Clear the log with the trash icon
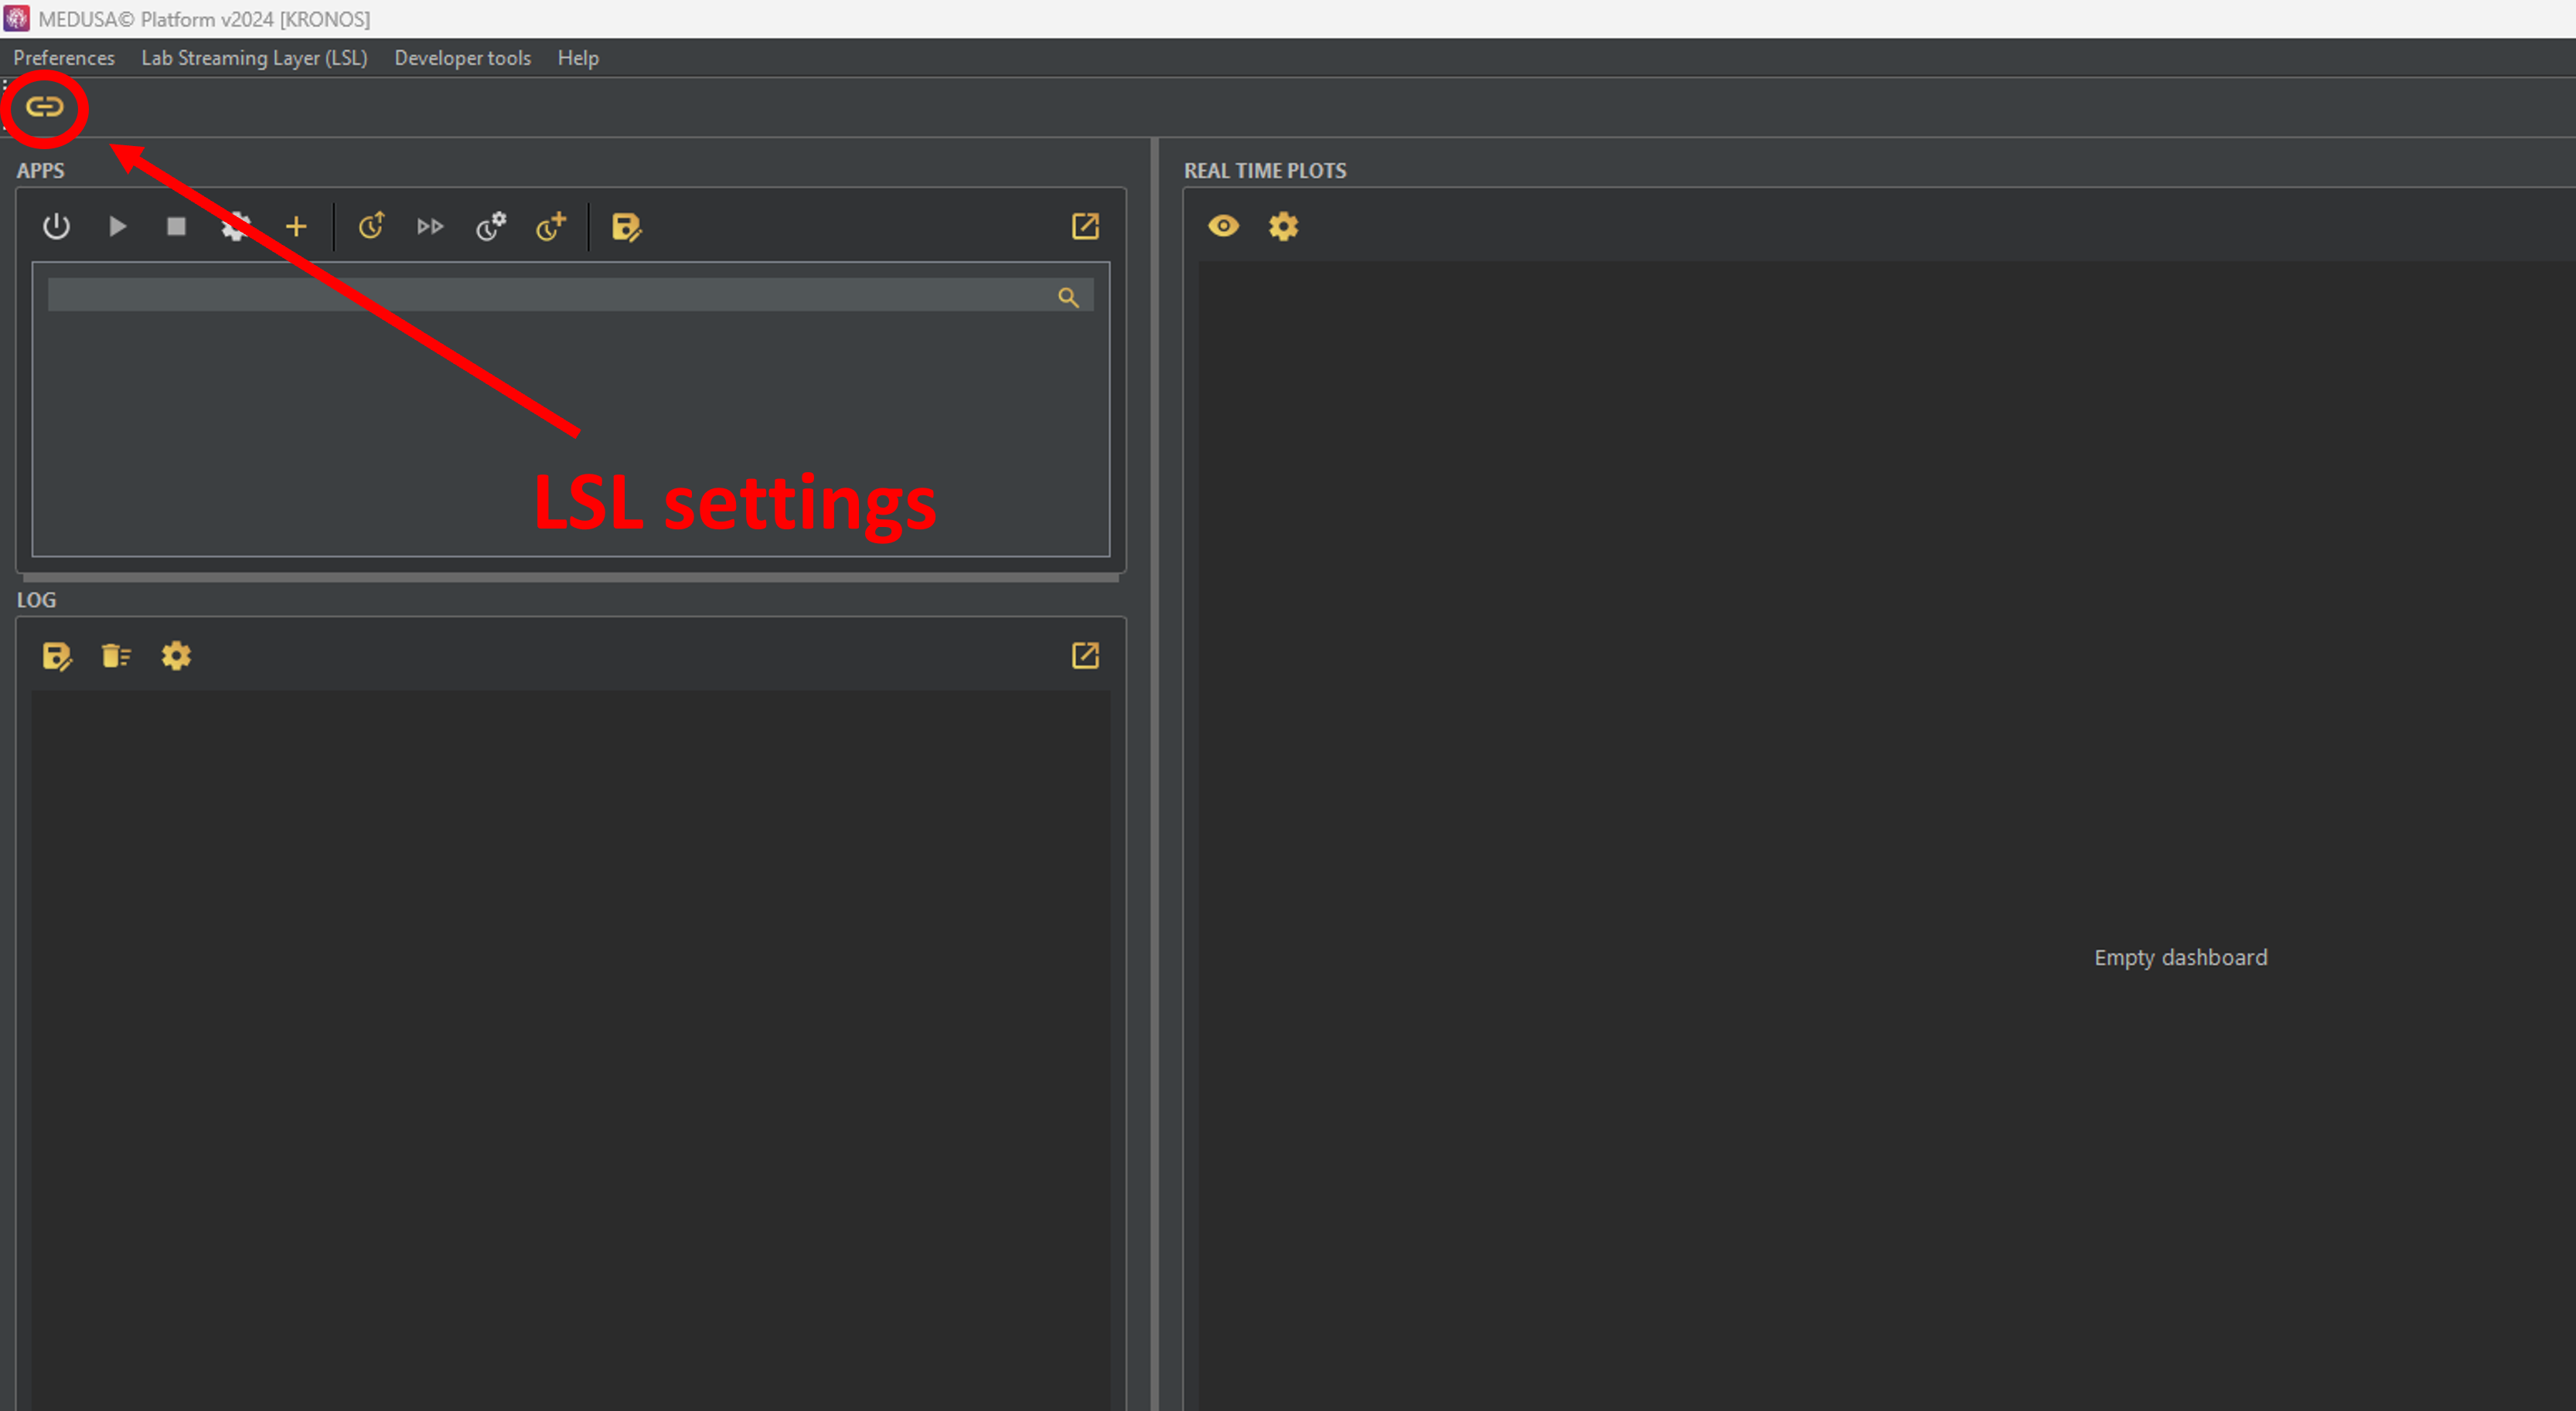Viewport: 2576px width, 1411px height. (x=116, y=657)
